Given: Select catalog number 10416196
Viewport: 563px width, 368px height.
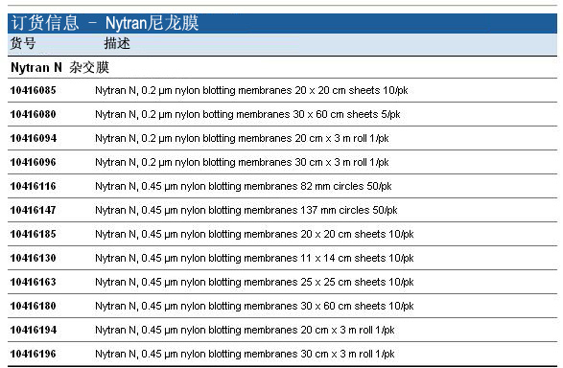Looking at the screenshot, I should pos(33,354).
